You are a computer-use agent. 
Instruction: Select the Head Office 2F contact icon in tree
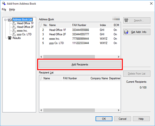(x=14, y=27)
